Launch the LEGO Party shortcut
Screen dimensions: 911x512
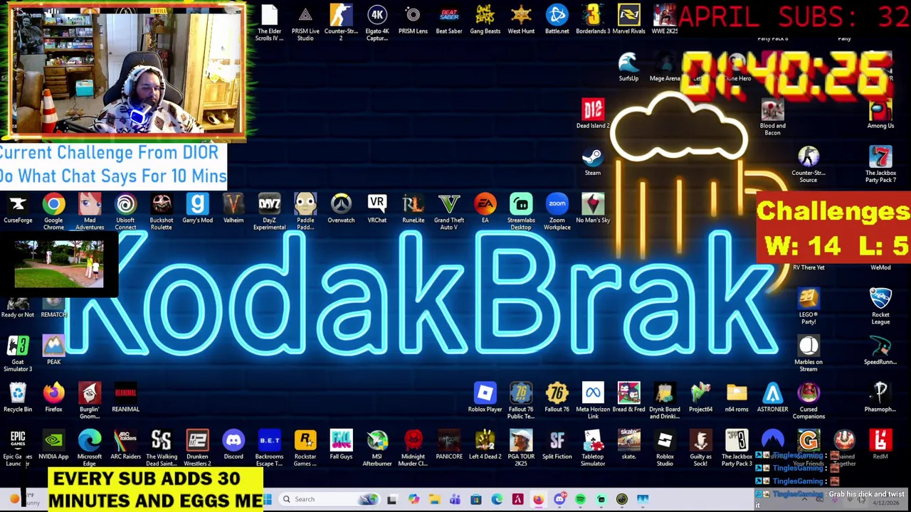(x=809, y=306)
